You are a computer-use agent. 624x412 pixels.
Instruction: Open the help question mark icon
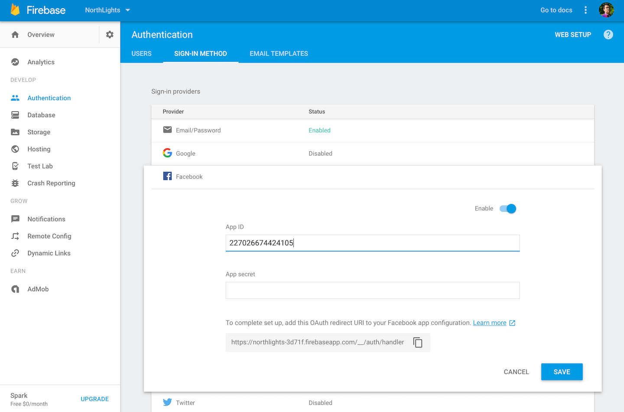click(608, 35)
